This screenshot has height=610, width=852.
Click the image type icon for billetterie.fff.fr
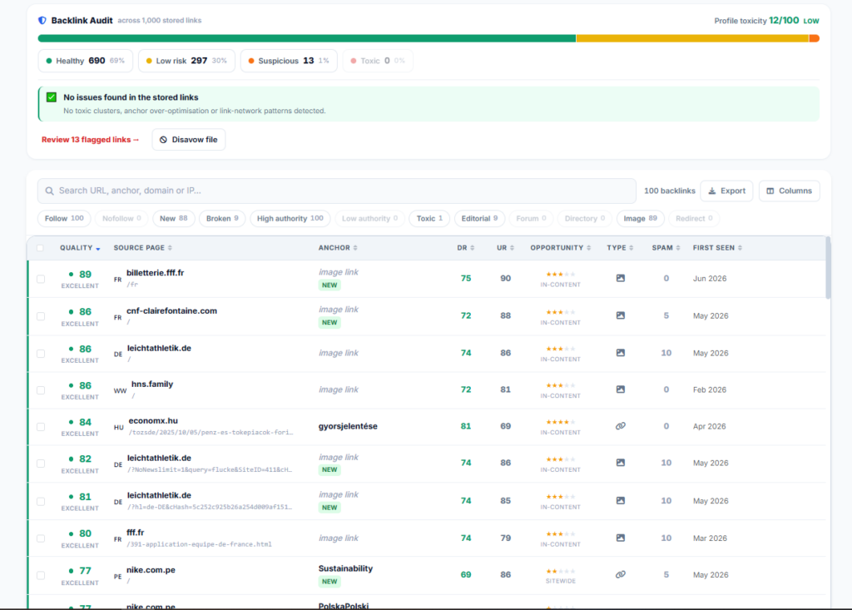pos(620,278)
